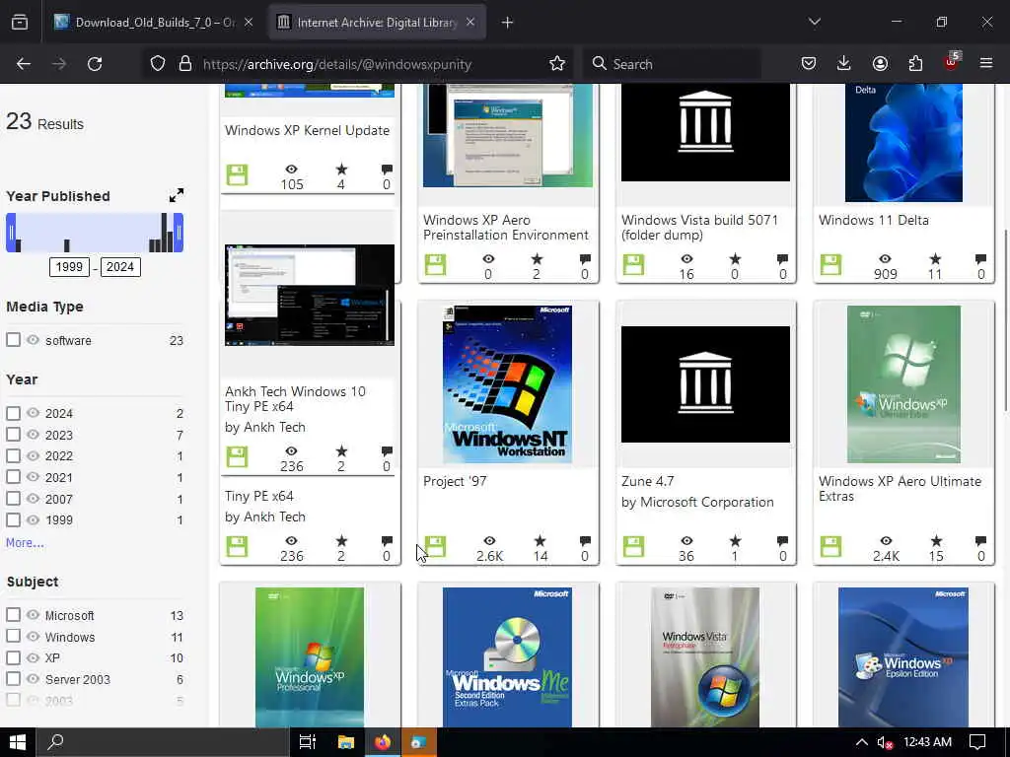This screenshot has height=757, width=1010.
Task: Toggle the eye icon next to 1999 year
Action: pyautogui.click(x=33, y=519)
